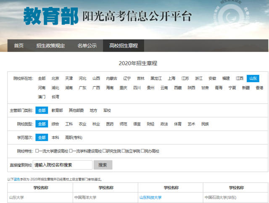The image size is (269, 203).
Task: Filter schools by 香港 location
Action: point(259,88)
